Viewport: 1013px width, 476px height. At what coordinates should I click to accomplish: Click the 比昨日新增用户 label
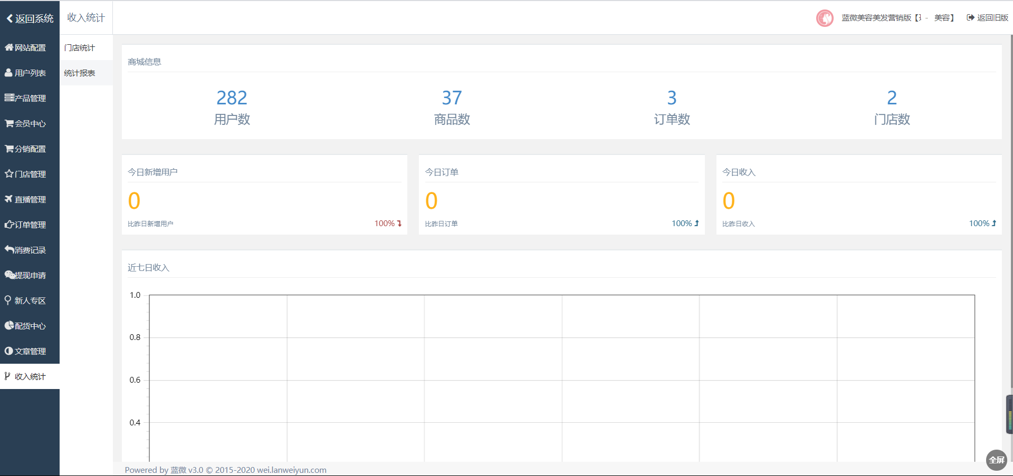[x=150, y=224]
